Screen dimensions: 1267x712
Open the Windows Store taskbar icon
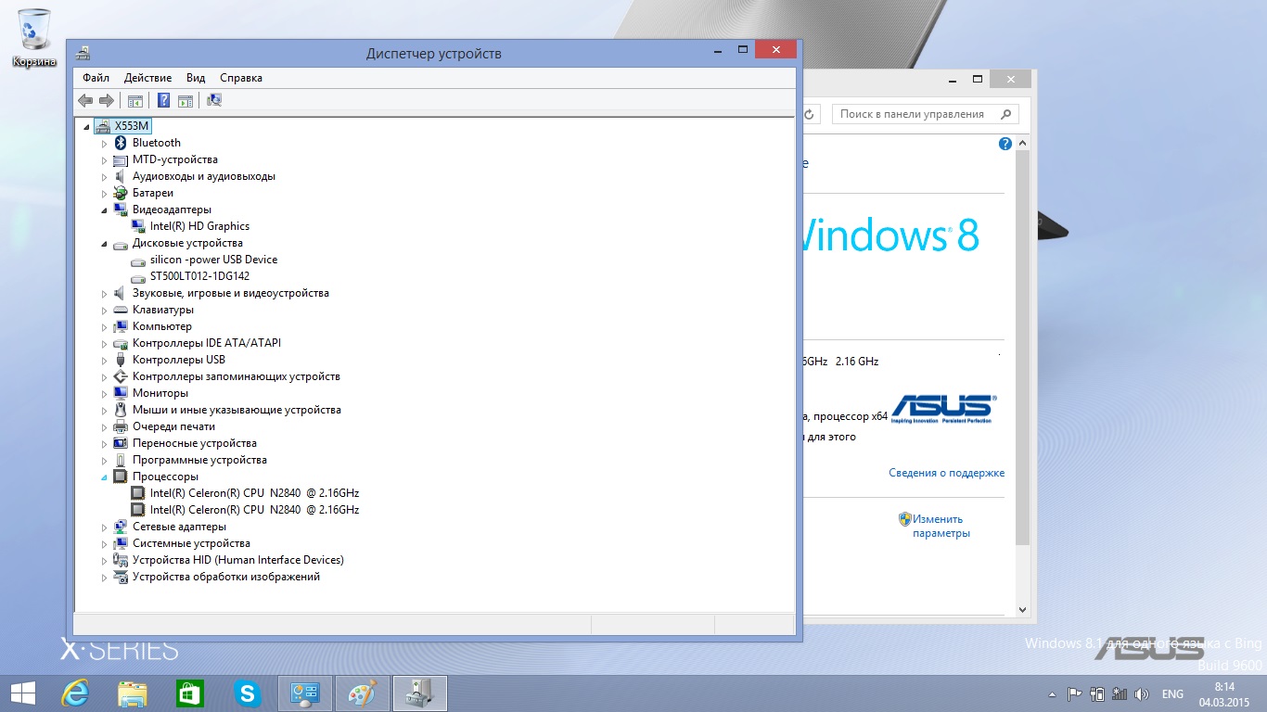point(190,693)
